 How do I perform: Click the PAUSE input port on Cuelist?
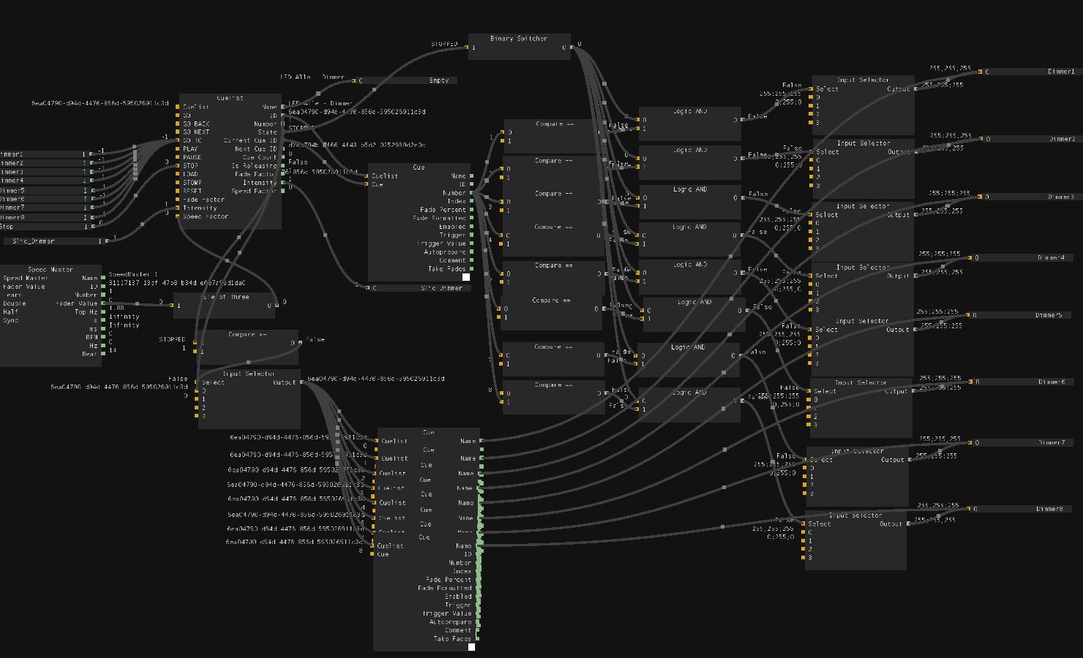[178, 157]
